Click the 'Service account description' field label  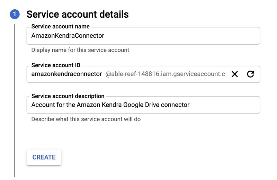tap(68, 96)
